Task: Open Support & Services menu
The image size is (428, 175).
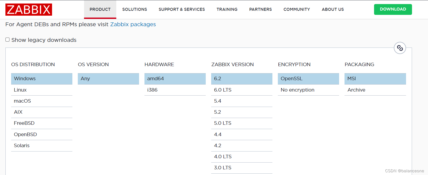Action: 182,9
